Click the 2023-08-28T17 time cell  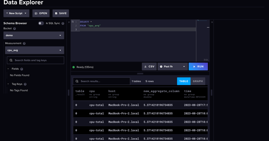tap(196, 105)
